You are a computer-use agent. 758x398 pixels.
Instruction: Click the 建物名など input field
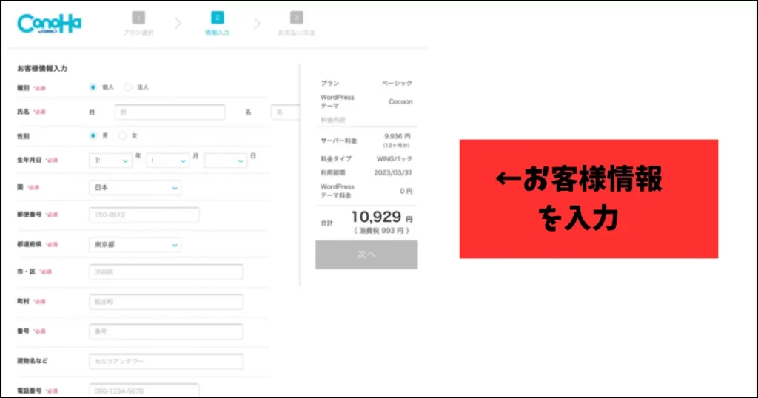coord(166,361)
